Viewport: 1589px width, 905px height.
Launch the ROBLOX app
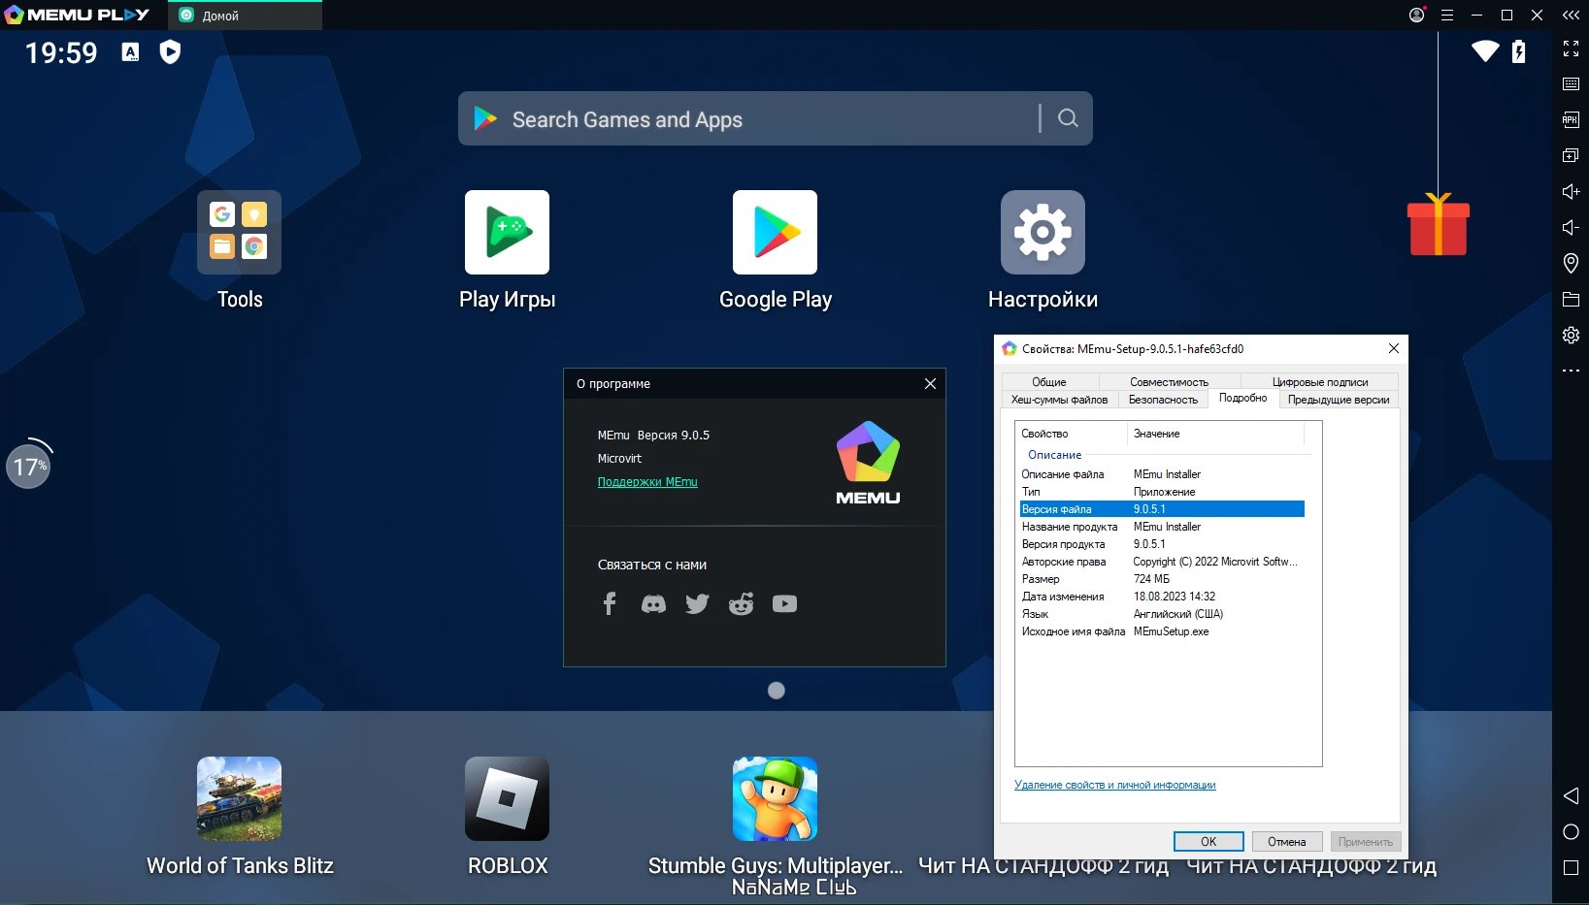[507, 799]
